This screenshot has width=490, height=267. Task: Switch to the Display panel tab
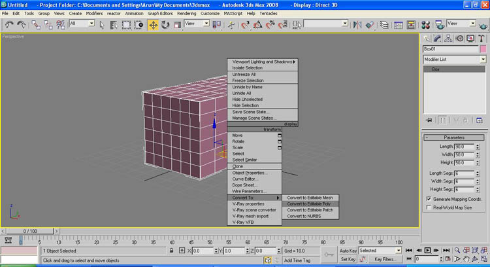[x=470, y=39]
